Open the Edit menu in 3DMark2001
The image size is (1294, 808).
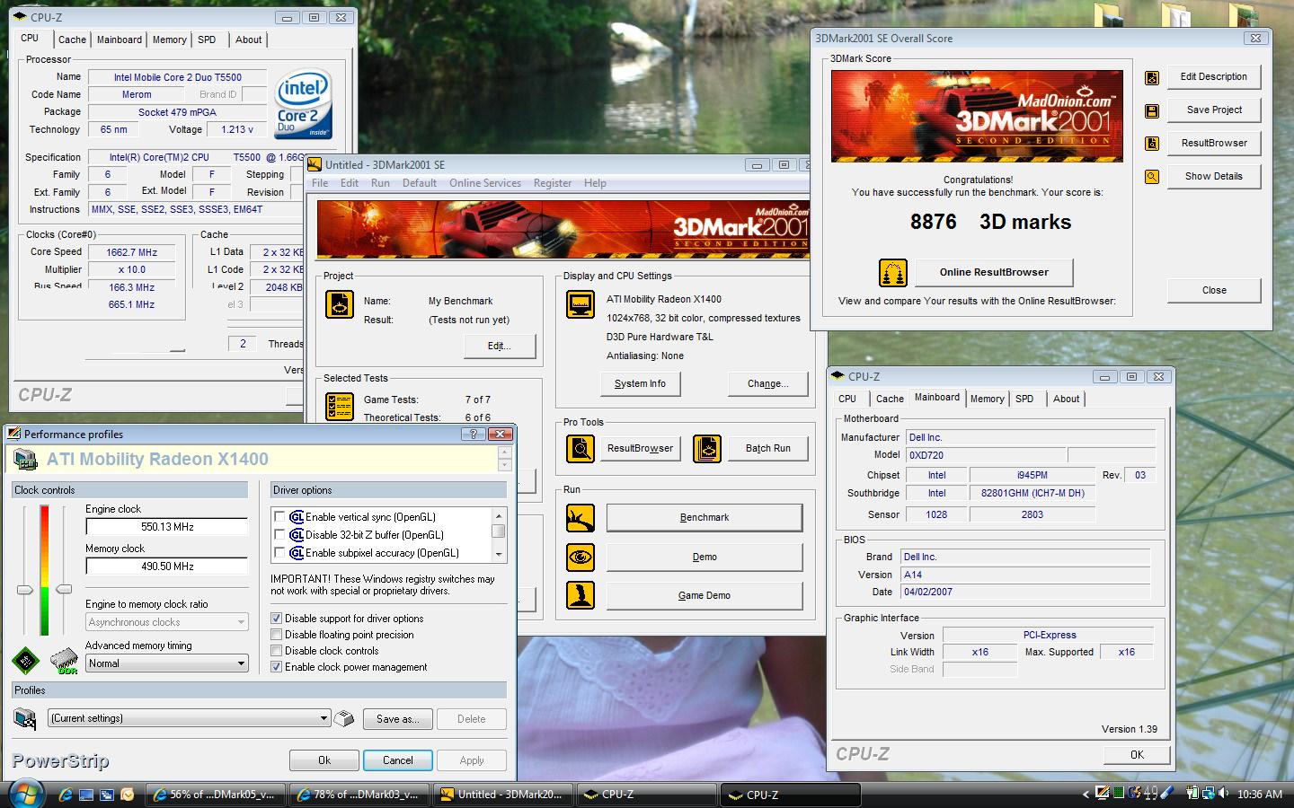350,183
